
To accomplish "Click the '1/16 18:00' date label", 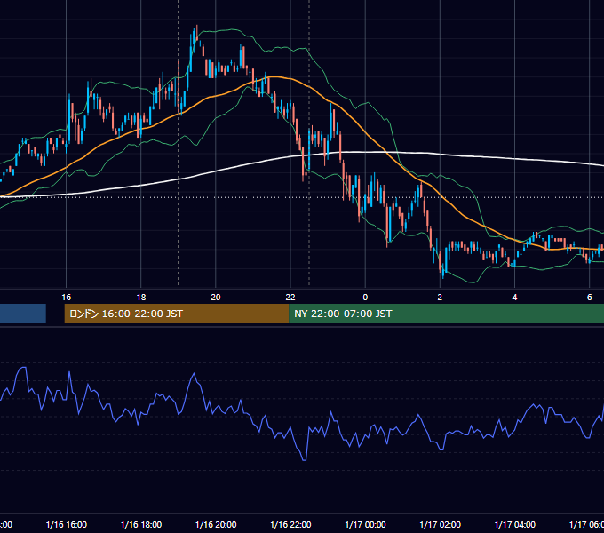I will (x=141, y=524).
